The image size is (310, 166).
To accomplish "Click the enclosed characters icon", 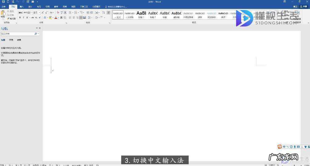I will click(65, 18).
